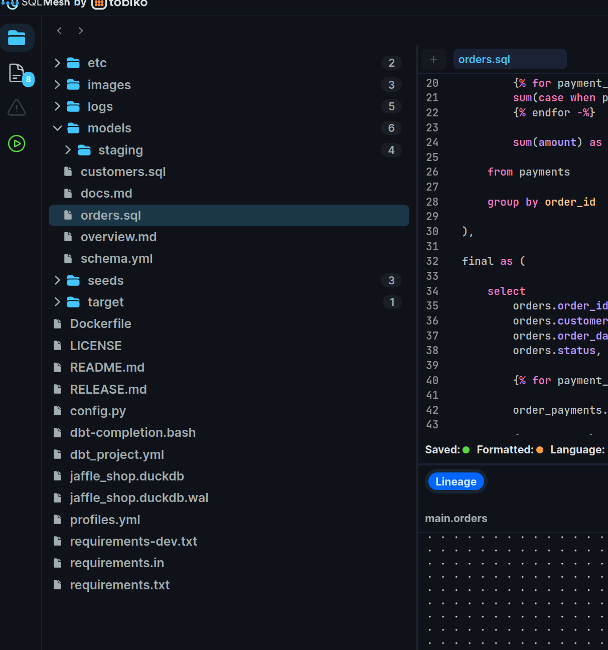
Task: Open jaffle_shop.duckdb.wal file
Action: click(x=139, y=498)
